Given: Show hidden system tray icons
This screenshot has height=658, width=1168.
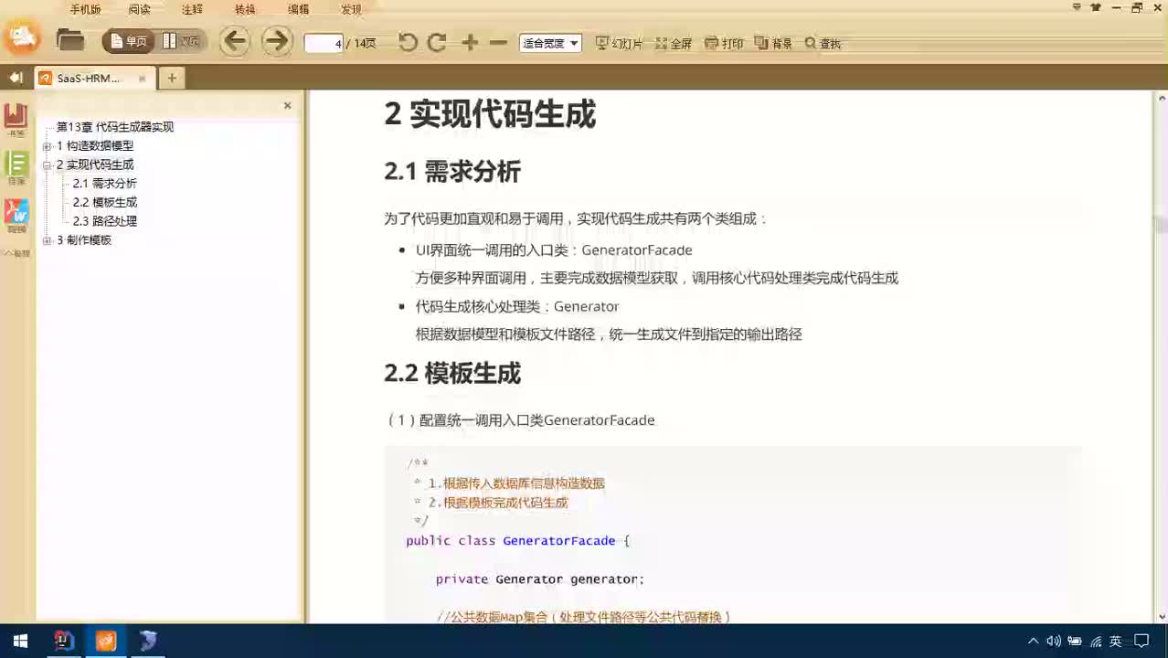Looking at the screenshot, I should (x=1034, y=642).
